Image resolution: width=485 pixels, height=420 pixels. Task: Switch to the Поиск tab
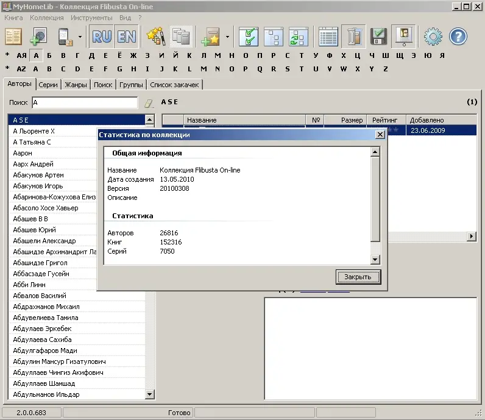[x=103, y=85]
